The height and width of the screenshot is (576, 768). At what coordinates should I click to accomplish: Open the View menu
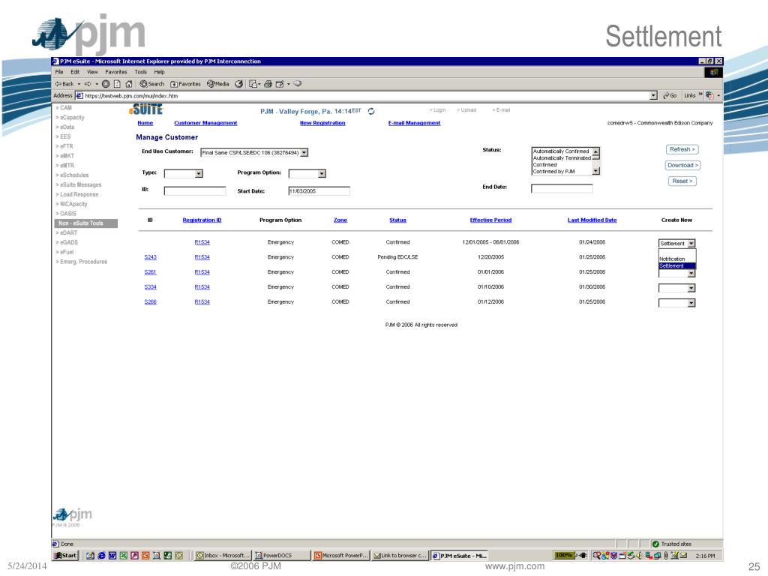coord(92,72)
